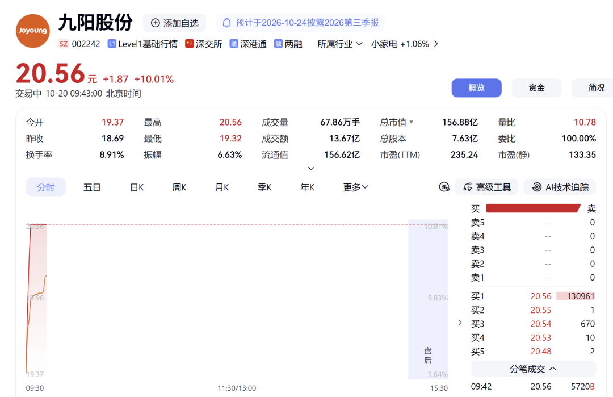Click the 两融 badge icon
The width and height of the screenshot is (613, 397).
click(x=278, y=43)
